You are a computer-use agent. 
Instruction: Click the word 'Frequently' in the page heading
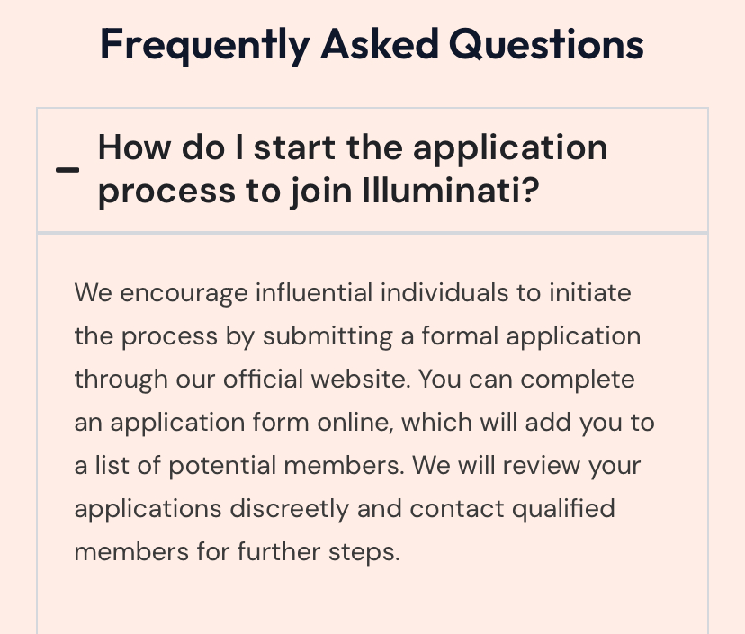pyautogui.click(x=205, y=46)
